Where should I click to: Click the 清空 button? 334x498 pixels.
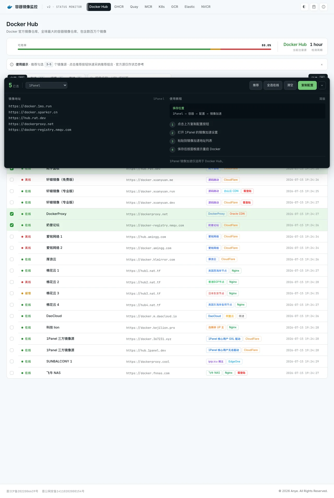coord(290,85)
